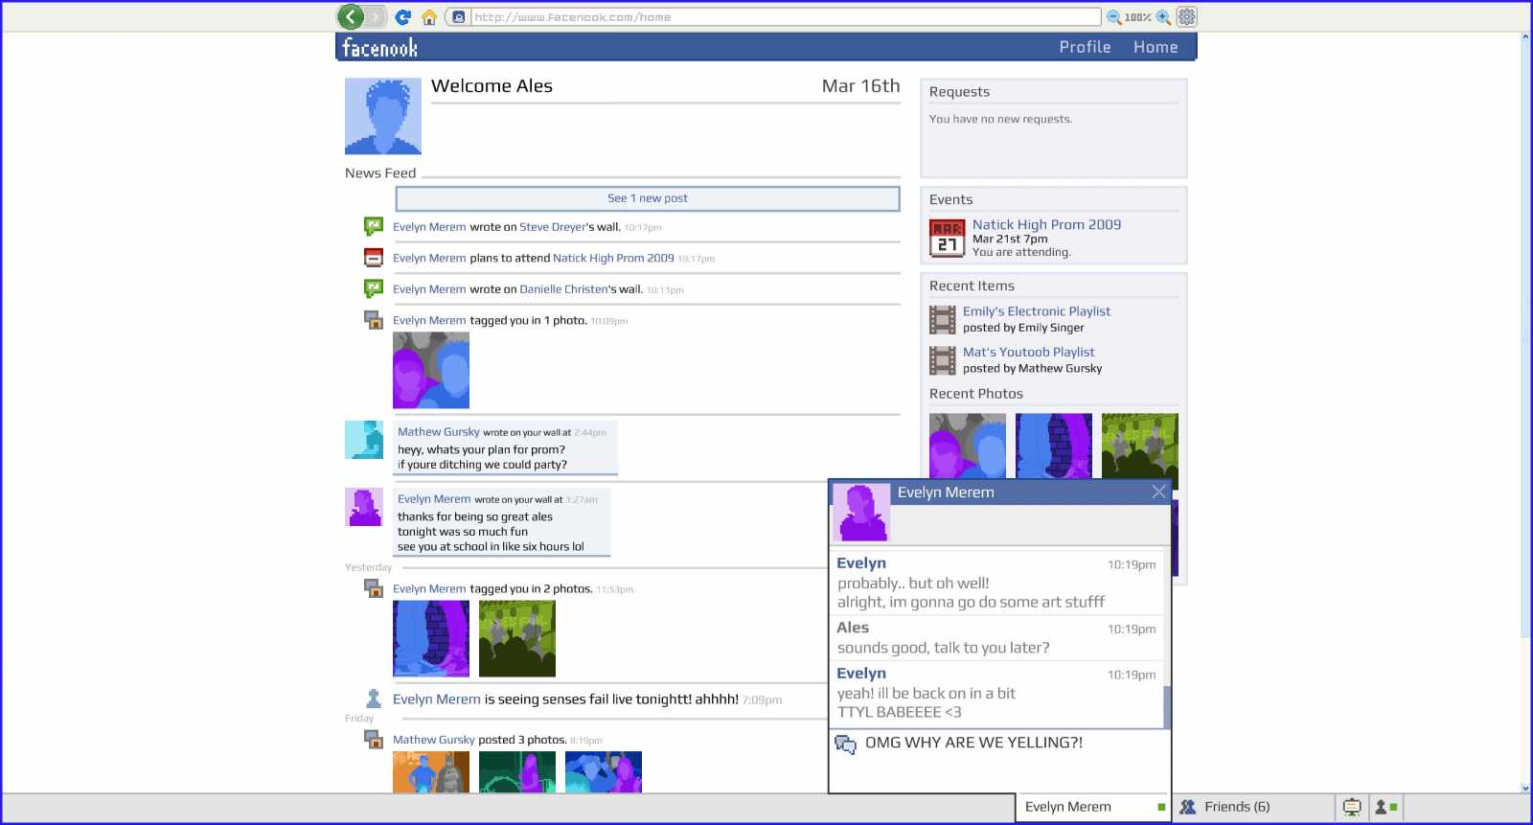Open Mat's Youtoob Playlist link
This screenshot has height=825, width=1533.
[1028, 352]
